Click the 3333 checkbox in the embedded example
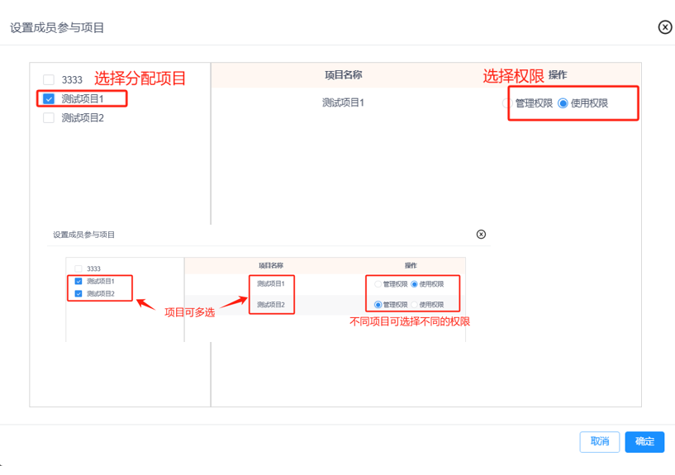Viewport: 675px width, 475px height. 78,268
